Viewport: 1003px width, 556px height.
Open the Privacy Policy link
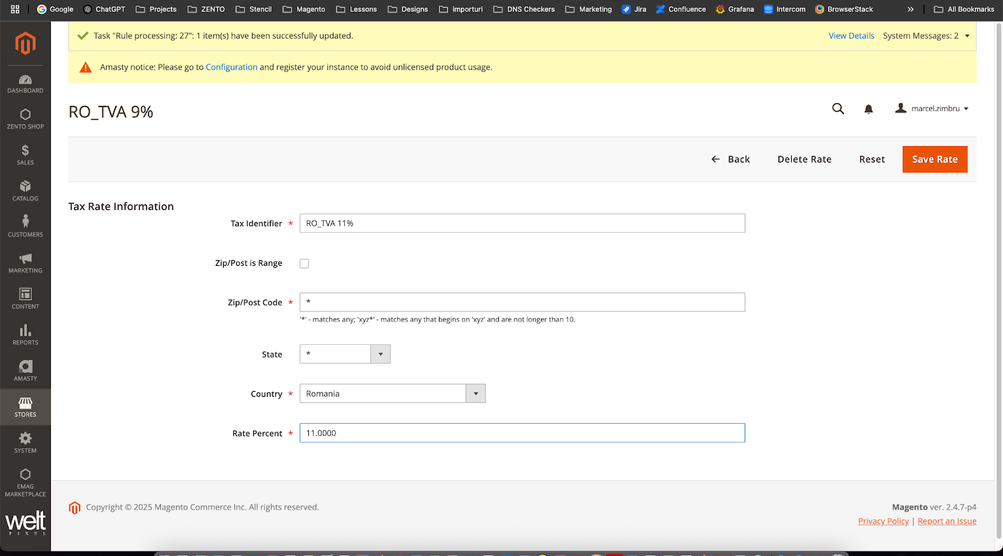click(x=883, y=521)
